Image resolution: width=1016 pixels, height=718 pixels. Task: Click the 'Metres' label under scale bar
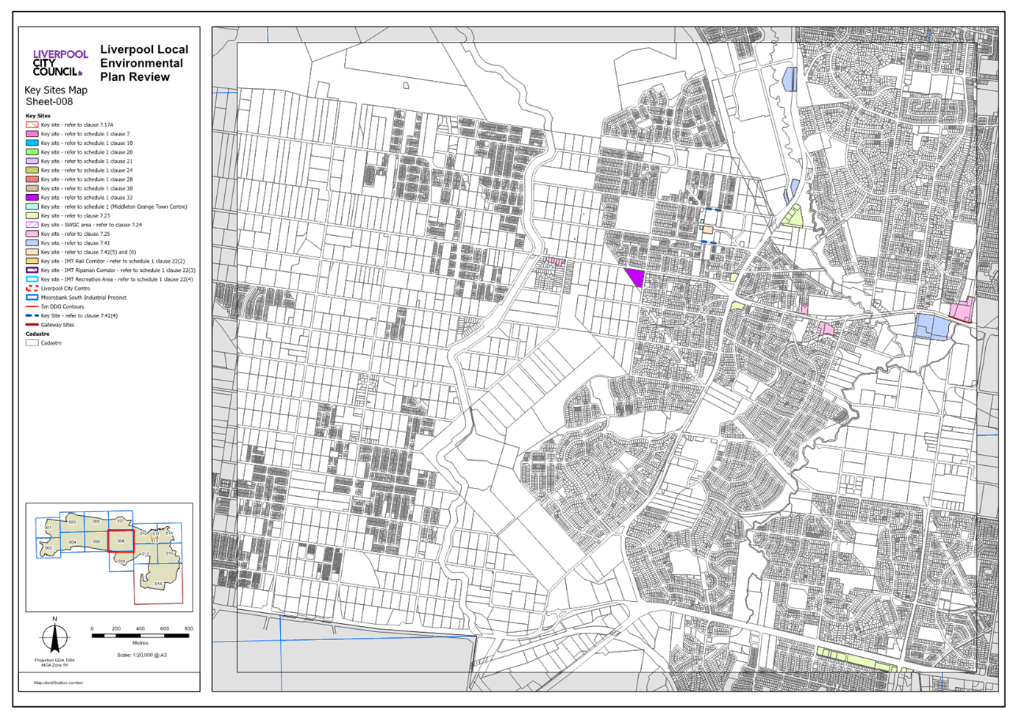pyautogui.click(x=140, y=643)
